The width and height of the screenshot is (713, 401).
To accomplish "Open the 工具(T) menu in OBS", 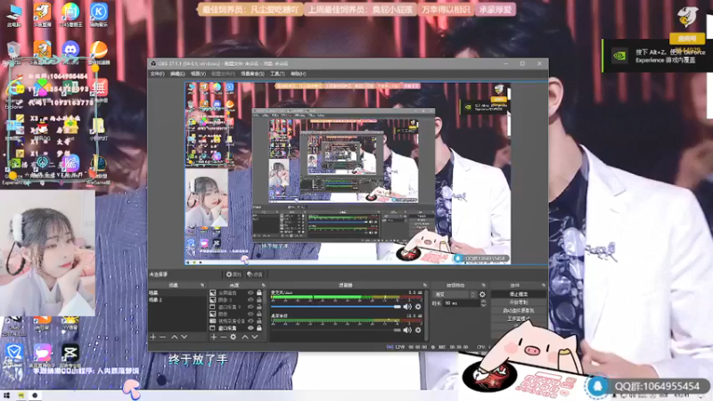I will [277, 74].
